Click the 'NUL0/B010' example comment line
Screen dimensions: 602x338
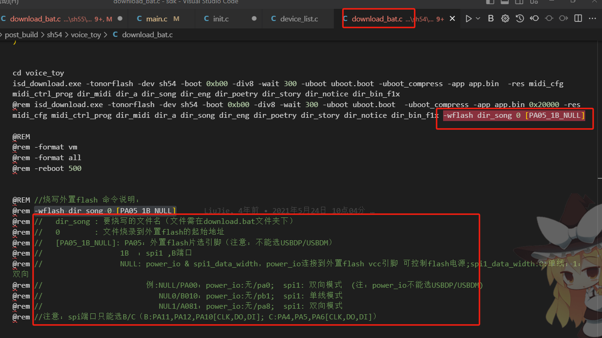click(178, 296)
